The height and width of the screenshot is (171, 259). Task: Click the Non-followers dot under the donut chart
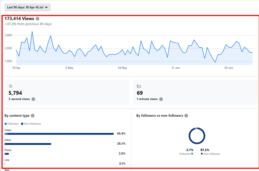pyautogui.click(x=202, y=154)
